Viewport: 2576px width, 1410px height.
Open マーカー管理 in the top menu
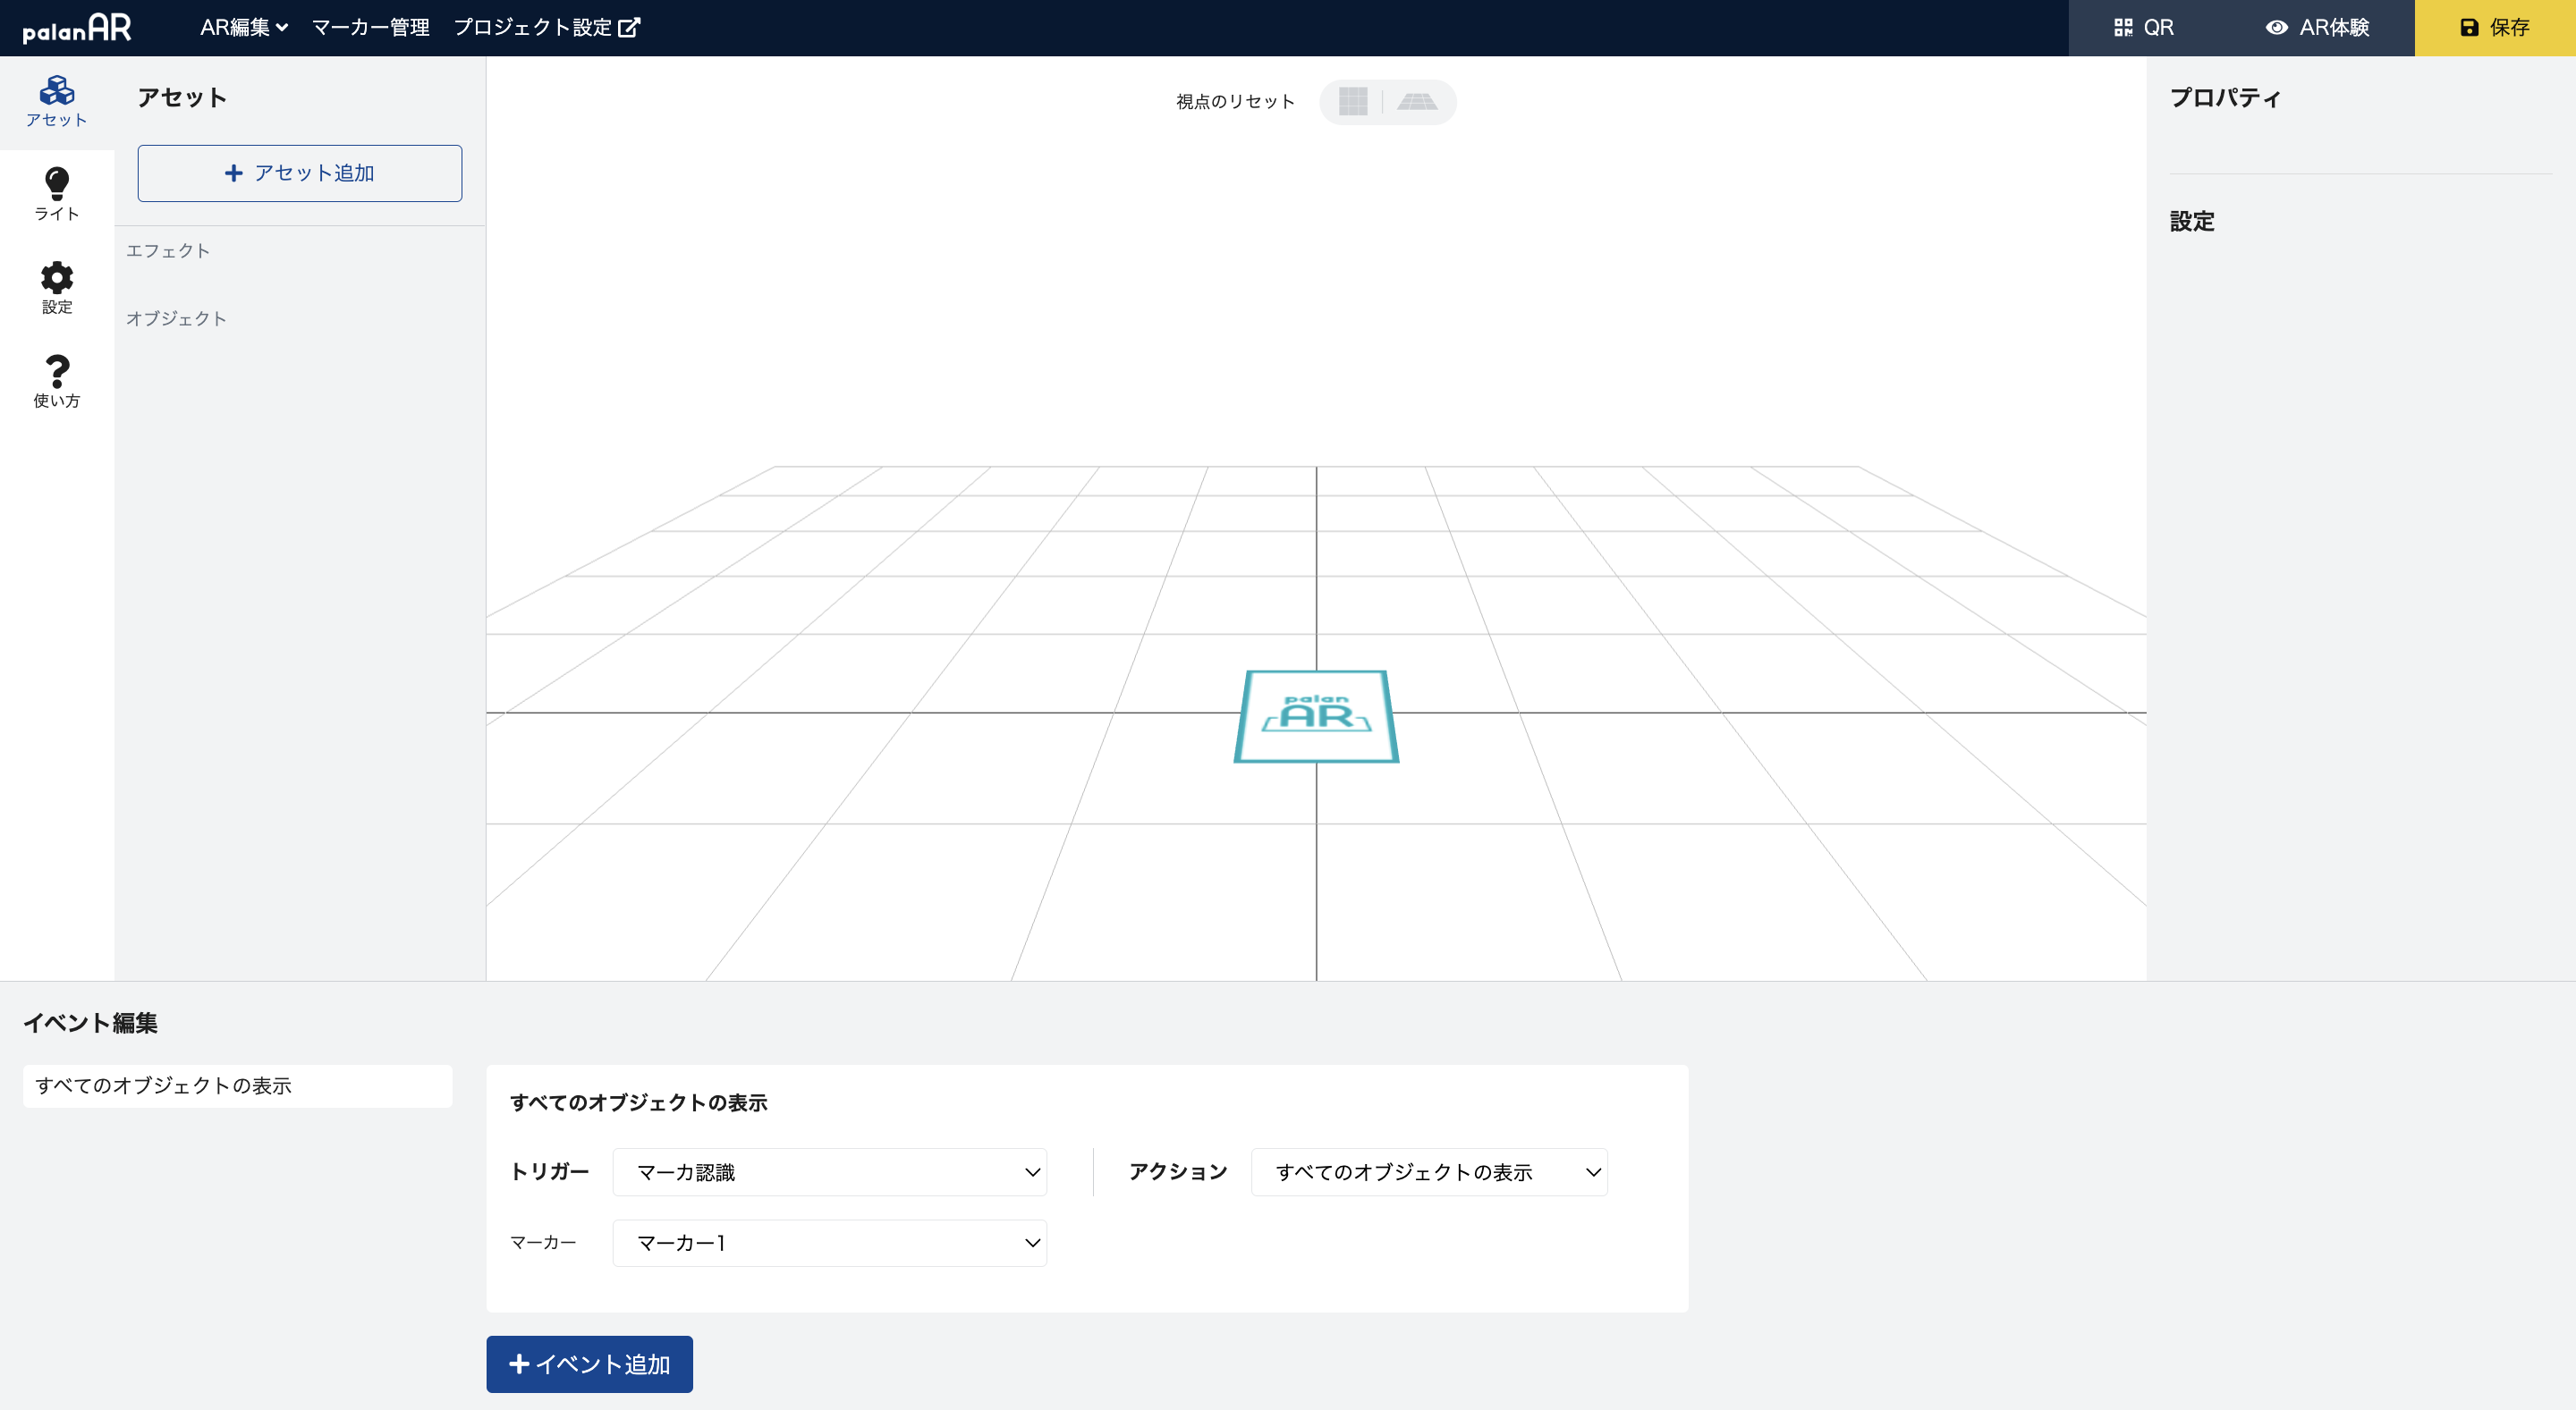click(371, 27)
